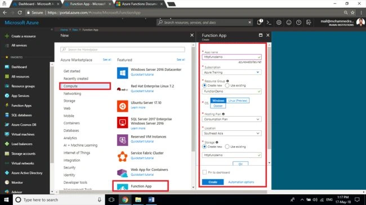Screen dimensions: 366x205
Task: Select Storage Create new radio
Action: click(204, 147)
